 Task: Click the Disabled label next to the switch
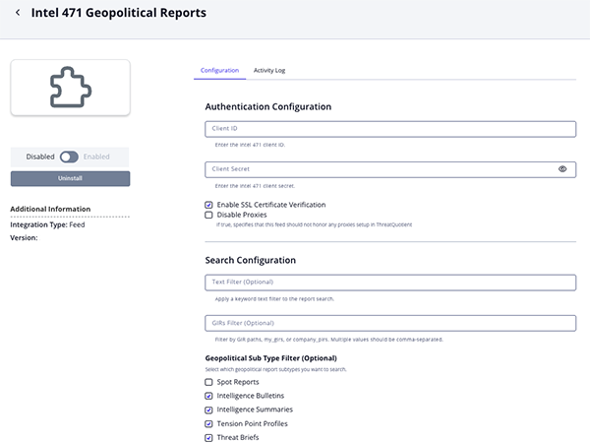(x=40, y=157)
